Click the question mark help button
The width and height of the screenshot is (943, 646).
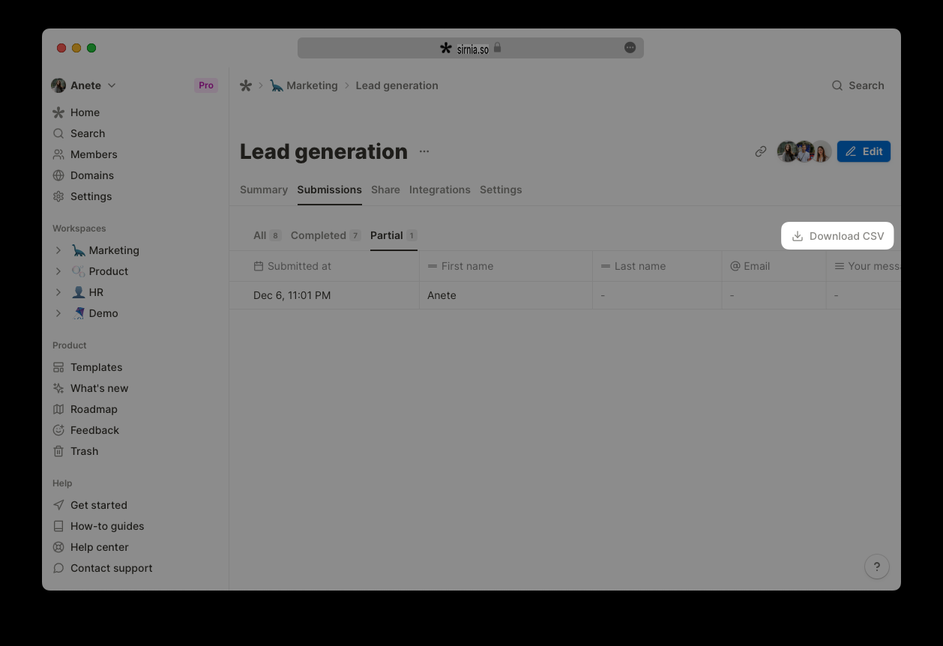coord(877,567)
